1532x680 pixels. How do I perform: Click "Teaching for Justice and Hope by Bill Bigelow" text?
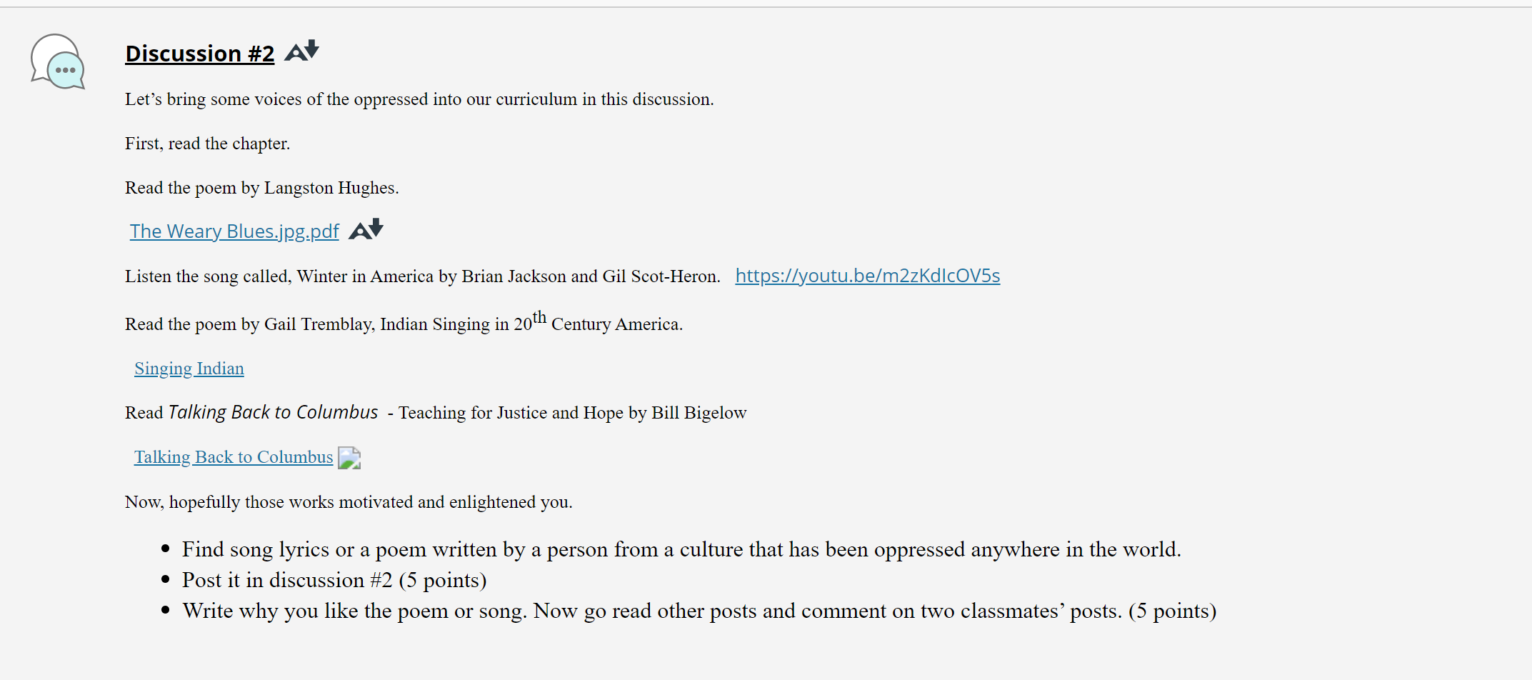pyautogui.click(x=572, y=413)
